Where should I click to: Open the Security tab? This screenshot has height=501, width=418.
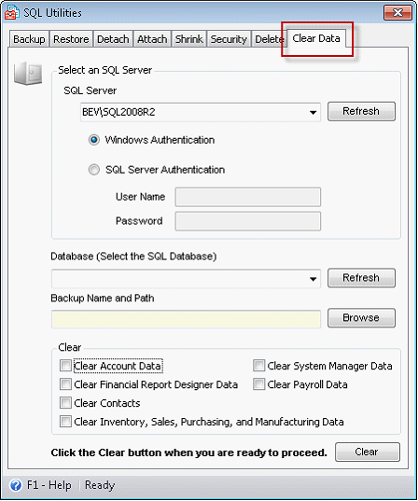pos(229,39)
